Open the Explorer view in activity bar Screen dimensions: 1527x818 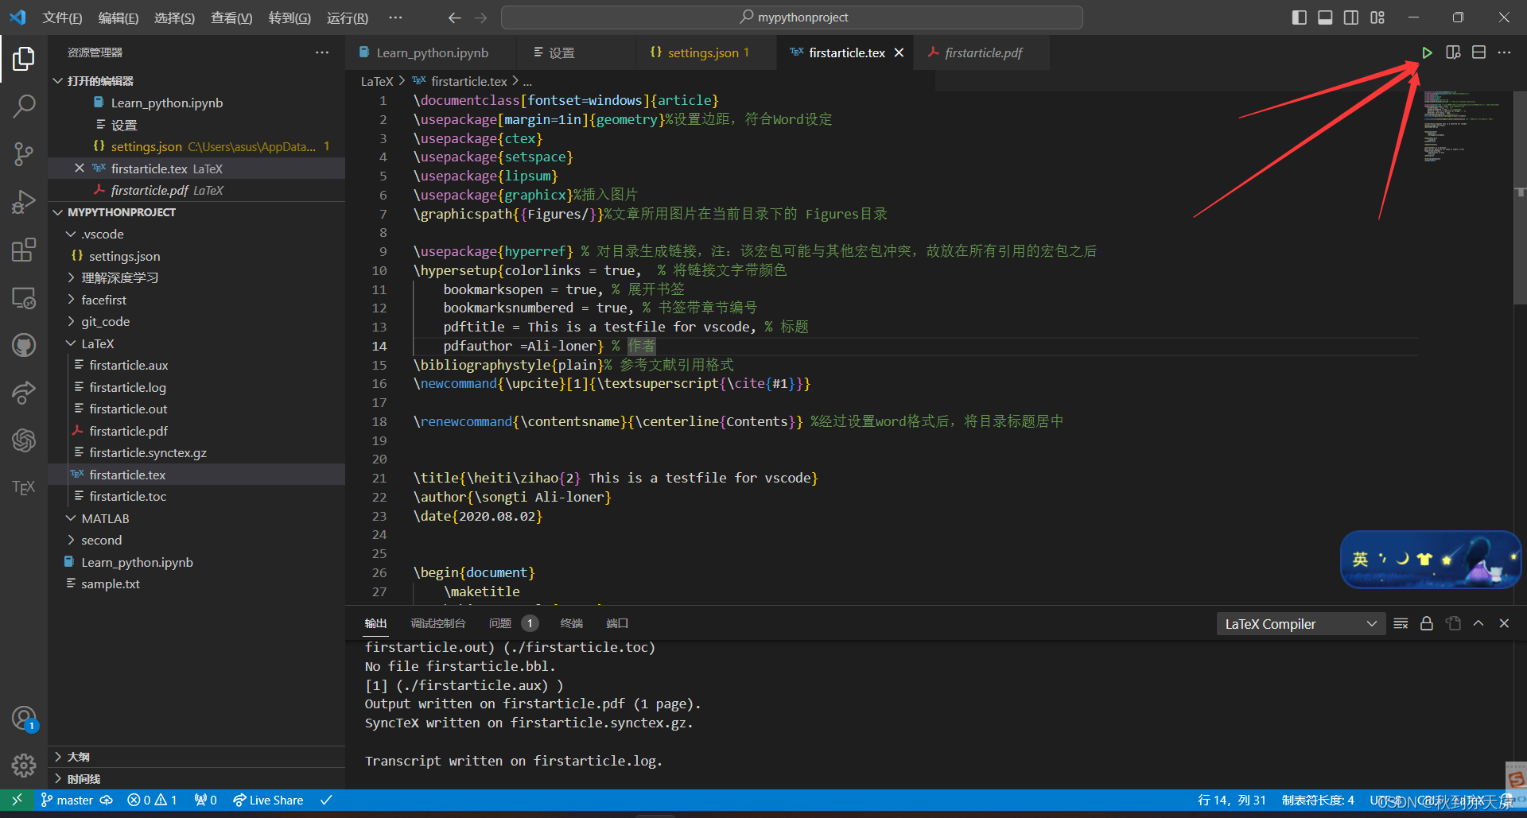tap(24, 58)
